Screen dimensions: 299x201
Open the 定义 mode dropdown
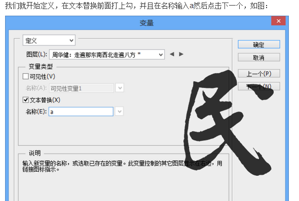click(49, 40)
